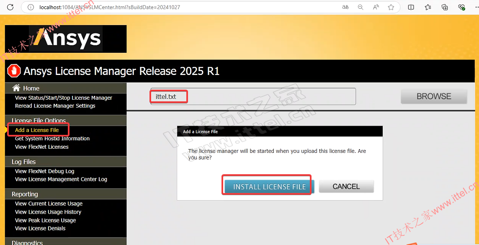Select Reread License Manager Settings
This screenshot has height=245, width=479.
pos(55,106)
